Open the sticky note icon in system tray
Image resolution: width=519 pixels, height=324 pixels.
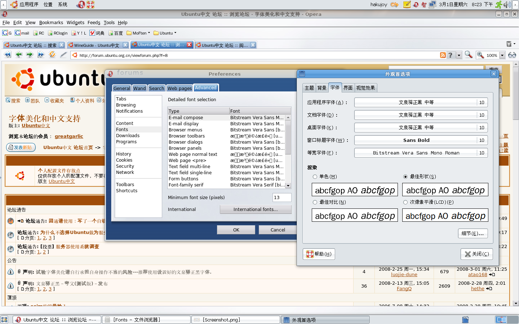tap(407, 4)
